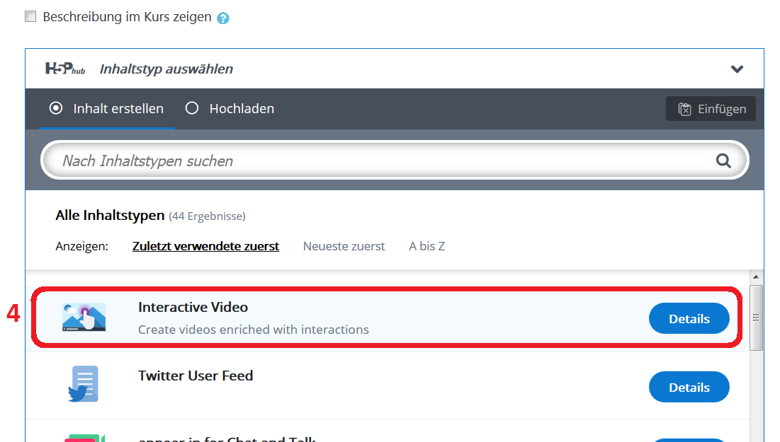Viewport: 780px width, 442px height.
Task: Click the clipboard paste icon
Action: [x=684, y=109]
